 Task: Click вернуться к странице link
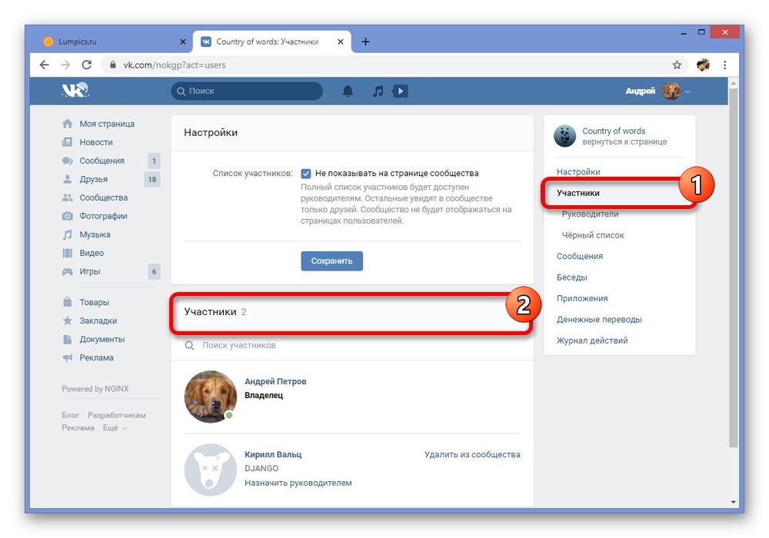624,141
